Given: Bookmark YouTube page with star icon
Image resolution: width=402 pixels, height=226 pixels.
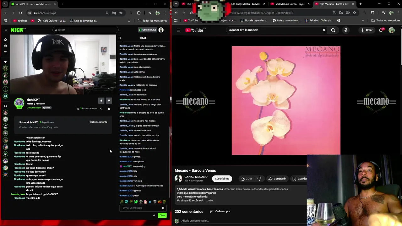Looking at the screenshot, I should point(355,13).
